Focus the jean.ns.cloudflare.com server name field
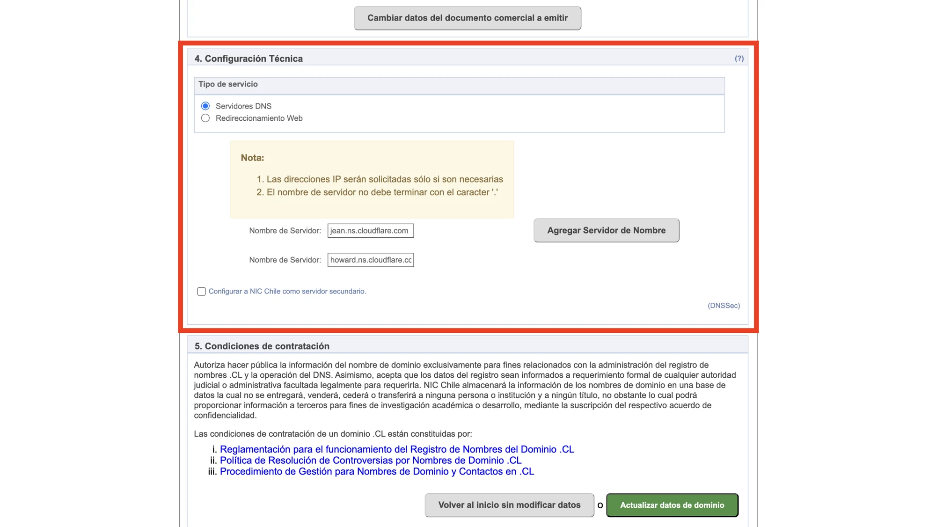Screen dimensions: 936x527 click(370, 231)
